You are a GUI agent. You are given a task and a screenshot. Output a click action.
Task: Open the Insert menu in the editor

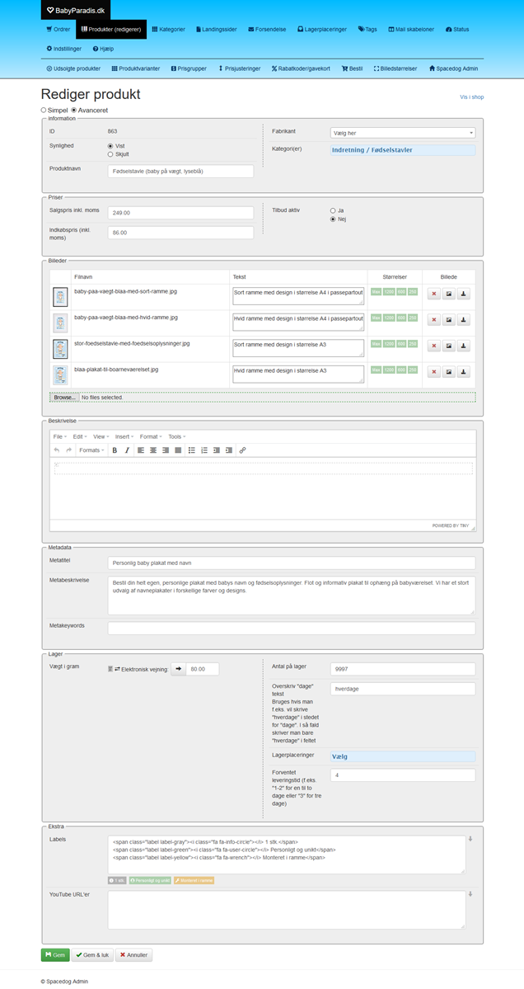point(122,436)
